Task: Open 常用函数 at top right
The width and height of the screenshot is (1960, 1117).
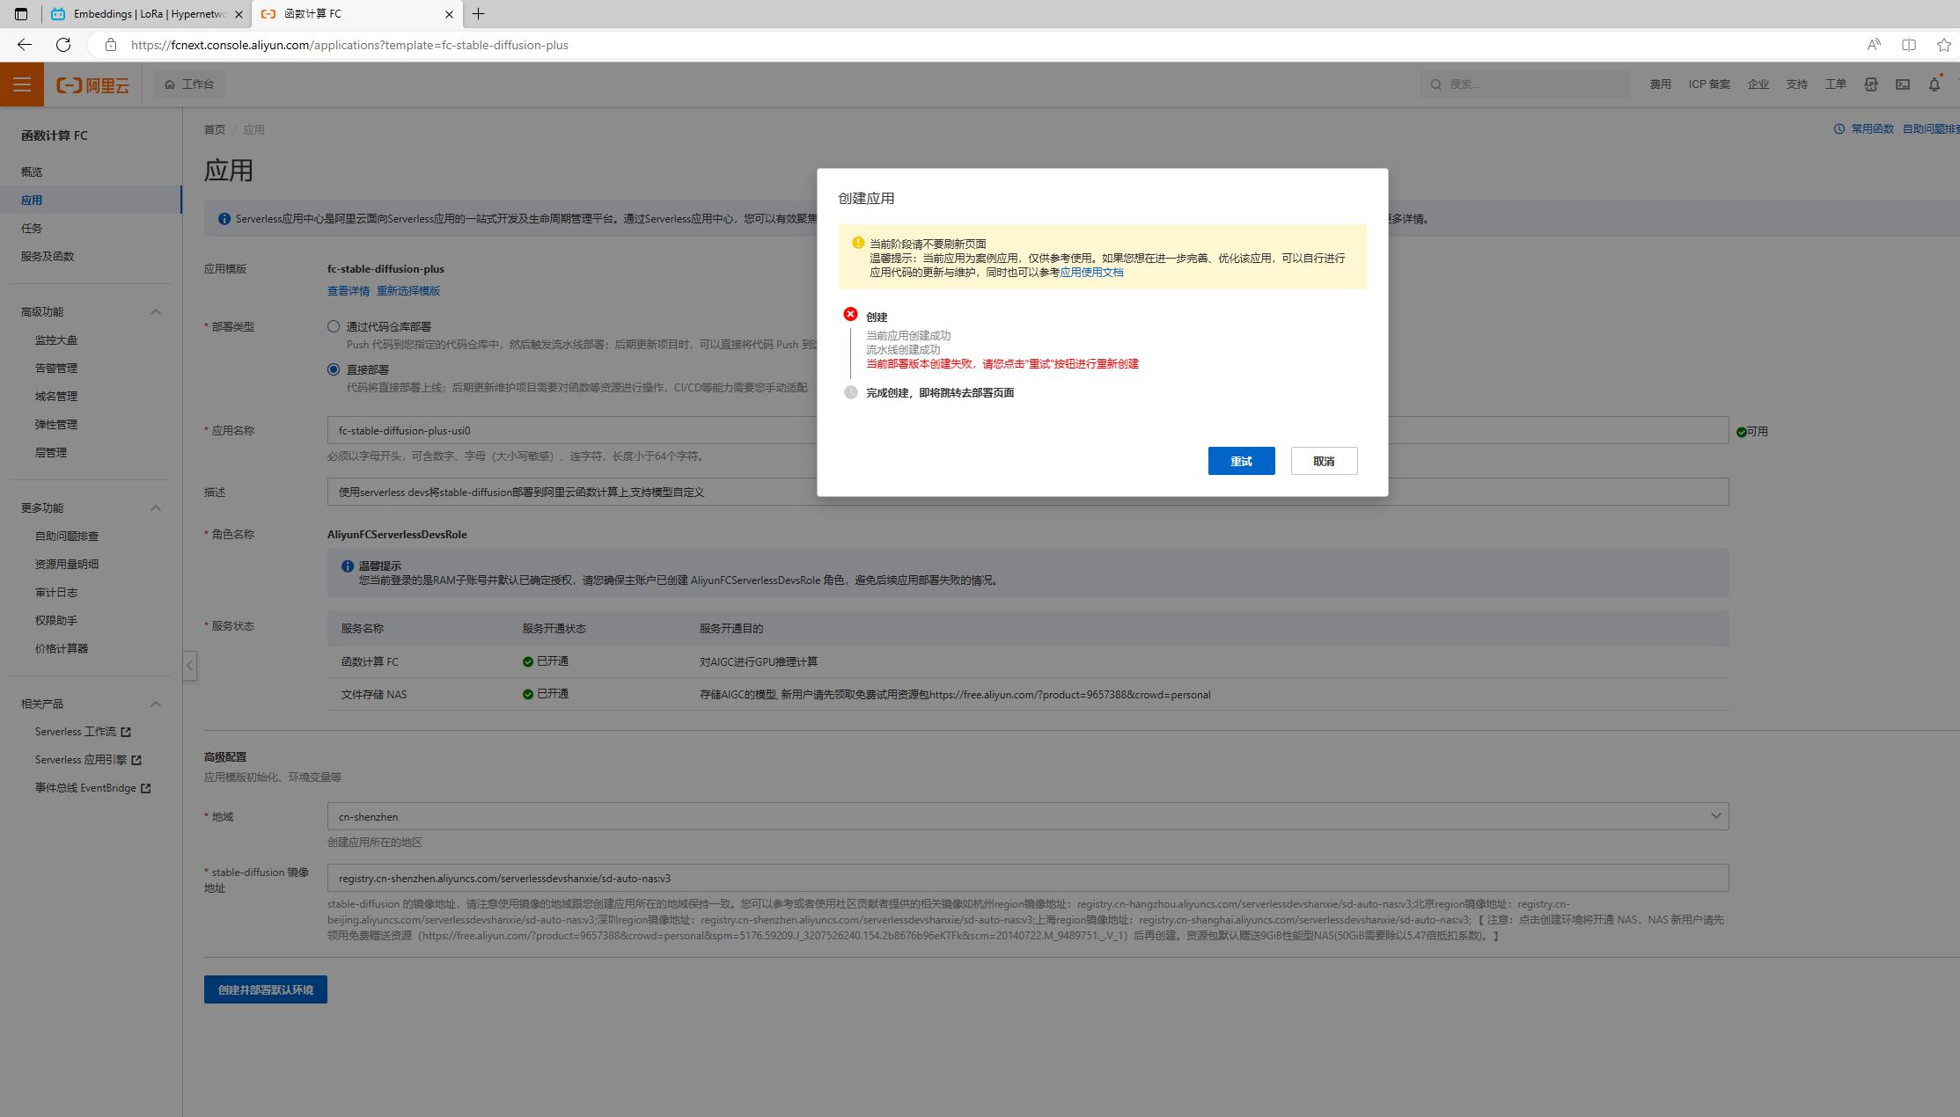Action: [x=1872, y=129]
